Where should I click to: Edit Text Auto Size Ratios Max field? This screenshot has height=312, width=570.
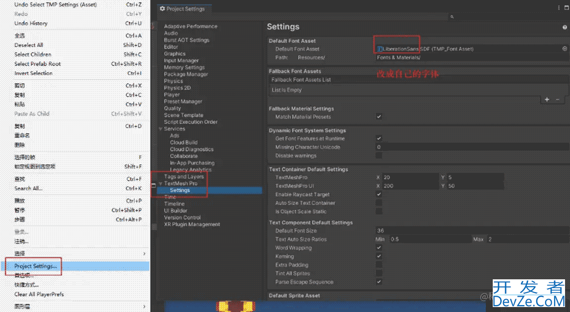pos(528,239)
